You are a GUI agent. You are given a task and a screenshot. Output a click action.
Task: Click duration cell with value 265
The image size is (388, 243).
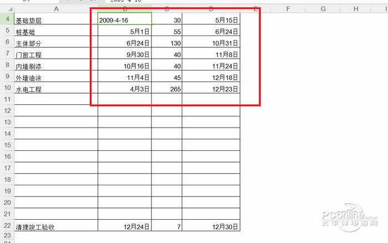(167, 88)
